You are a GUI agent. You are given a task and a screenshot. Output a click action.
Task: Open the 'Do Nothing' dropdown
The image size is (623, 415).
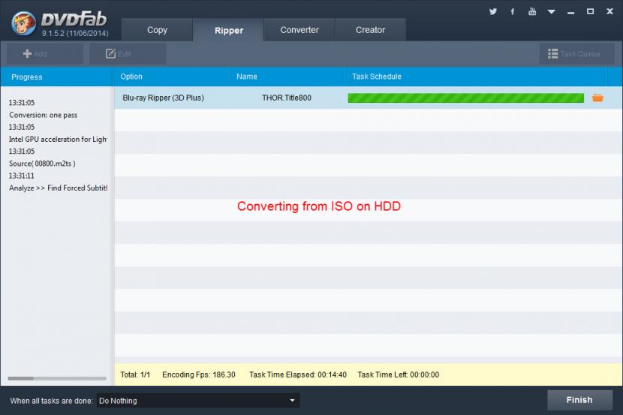click(198, 401)
